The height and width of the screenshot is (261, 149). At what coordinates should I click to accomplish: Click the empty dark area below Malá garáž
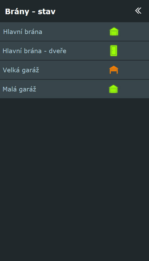point(75,179)
